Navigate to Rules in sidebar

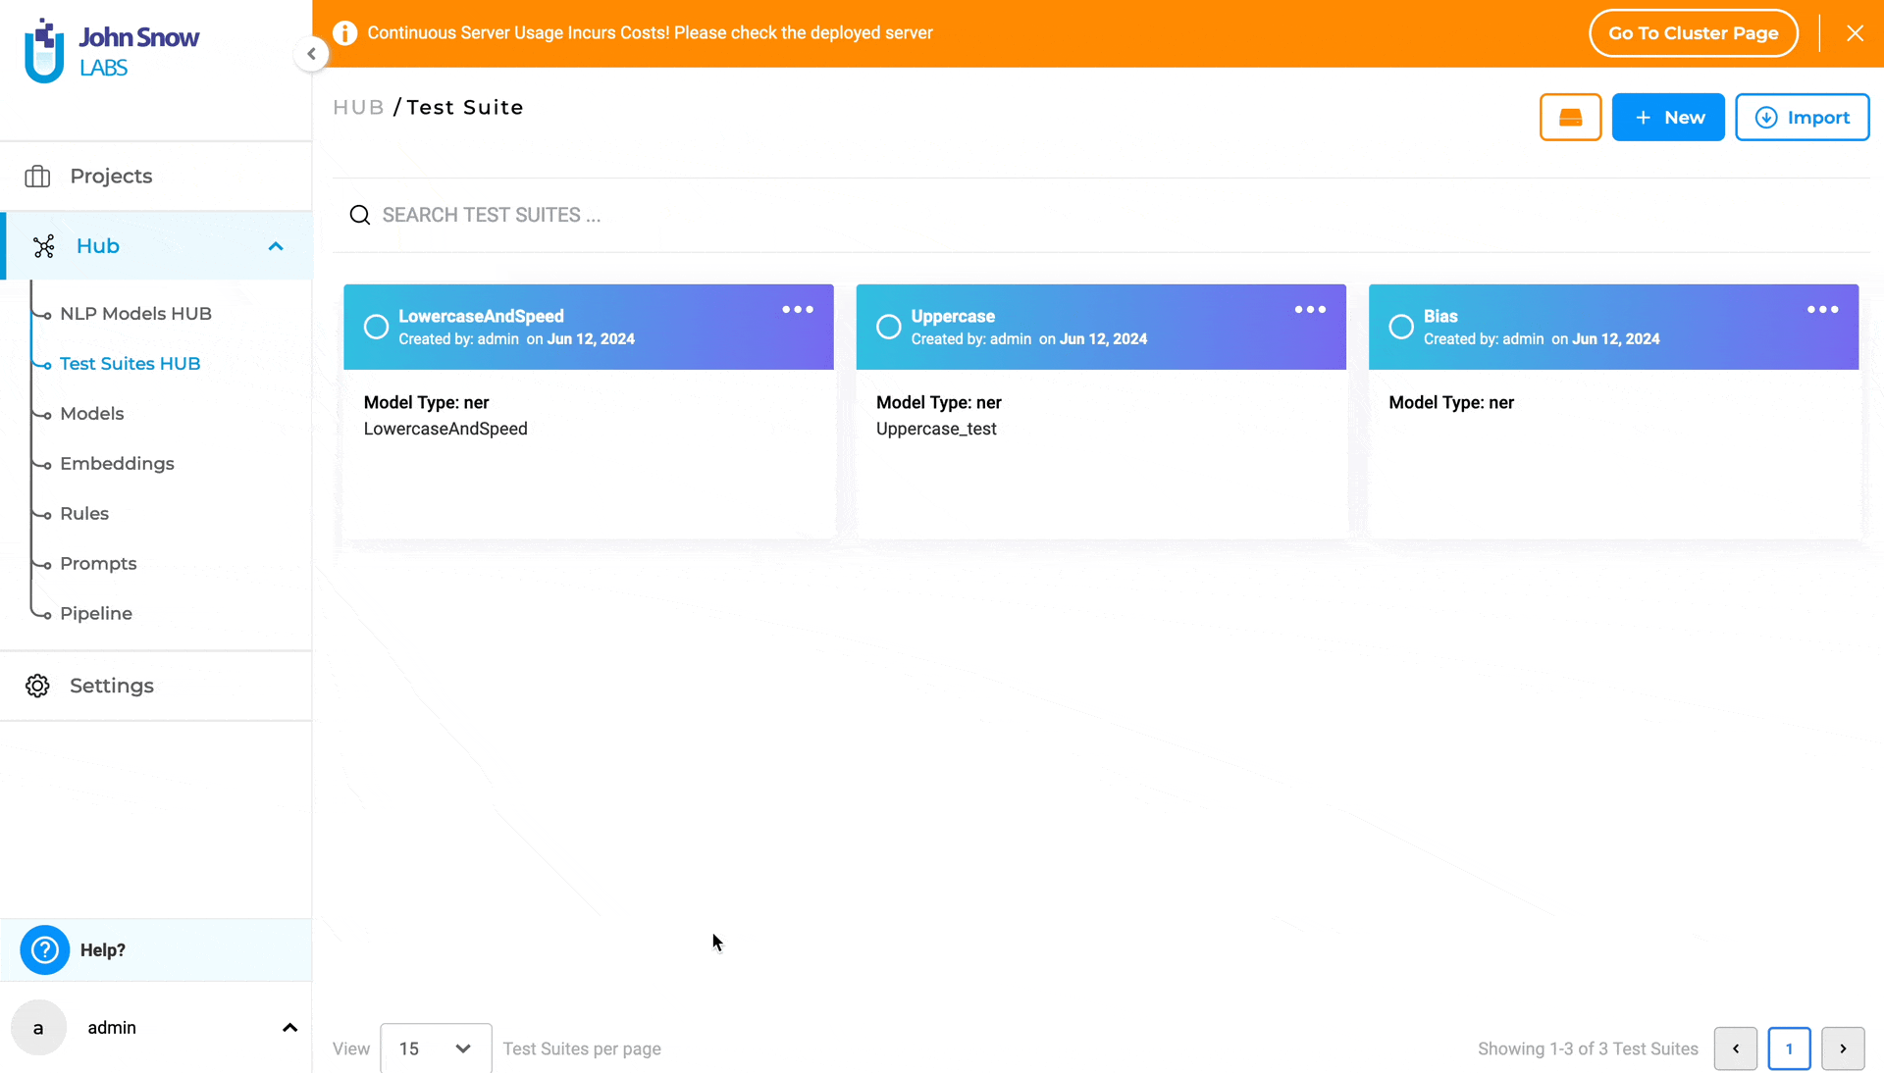pos(82,512)
